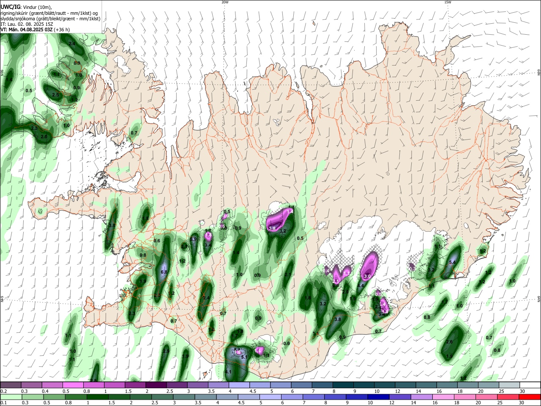Click the dark purple 2 swatch in upper legend row
Image resolution: width=541 pixels, height=406 pixels.
(156, 385)
